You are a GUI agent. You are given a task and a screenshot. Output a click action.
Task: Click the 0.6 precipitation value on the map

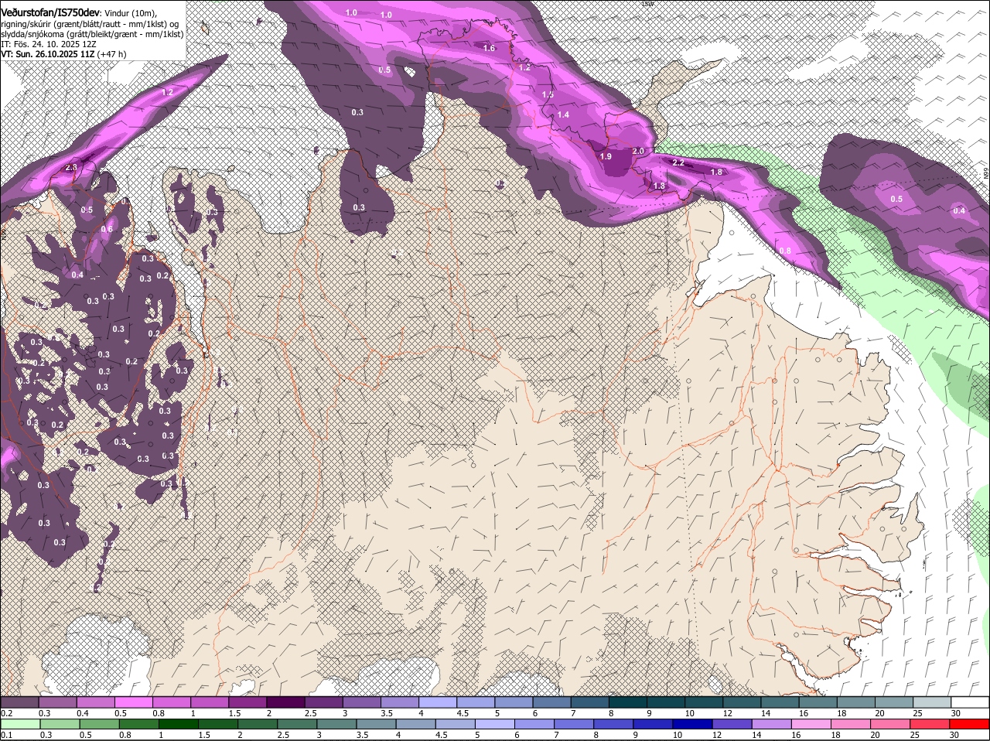[x=107, y=229]
